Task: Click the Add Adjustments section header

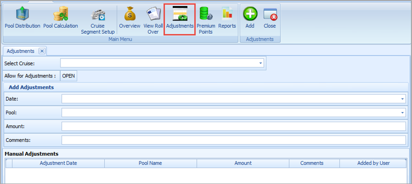Action: (31, 87)
